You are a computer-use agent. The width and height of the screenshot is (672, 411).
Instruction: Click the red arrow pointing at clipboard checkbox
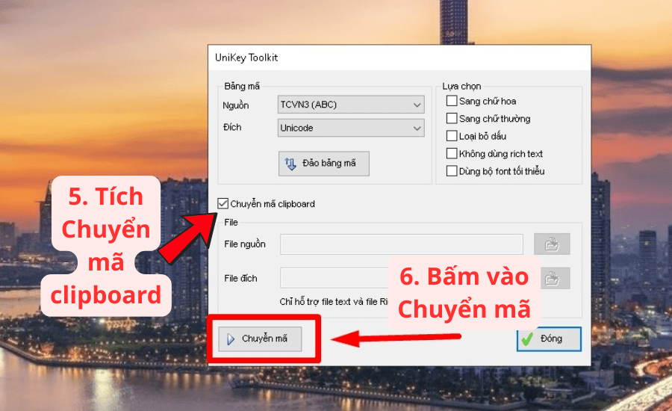(185, 236)
